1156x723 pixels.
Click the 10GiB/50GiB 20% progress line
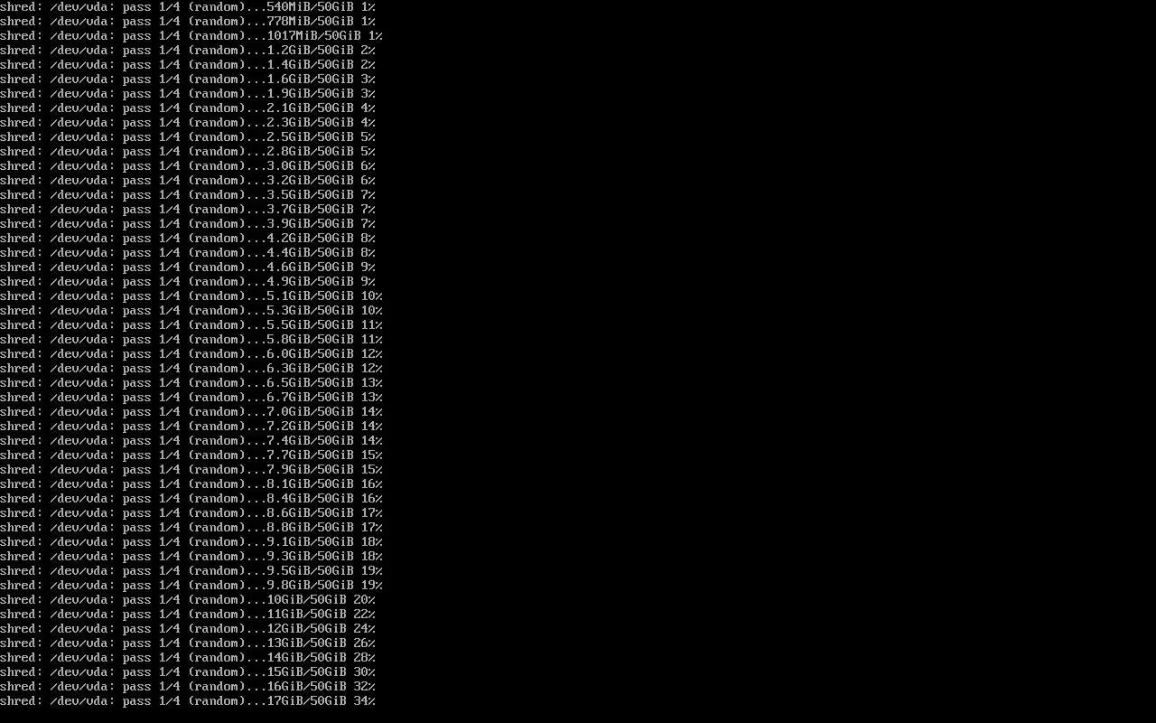(188, 599)
